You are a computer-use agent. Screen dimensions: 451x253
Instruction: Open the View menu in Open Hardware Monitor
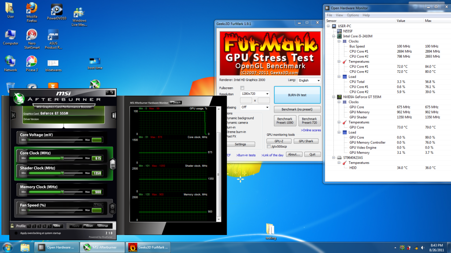coord(340,15)
